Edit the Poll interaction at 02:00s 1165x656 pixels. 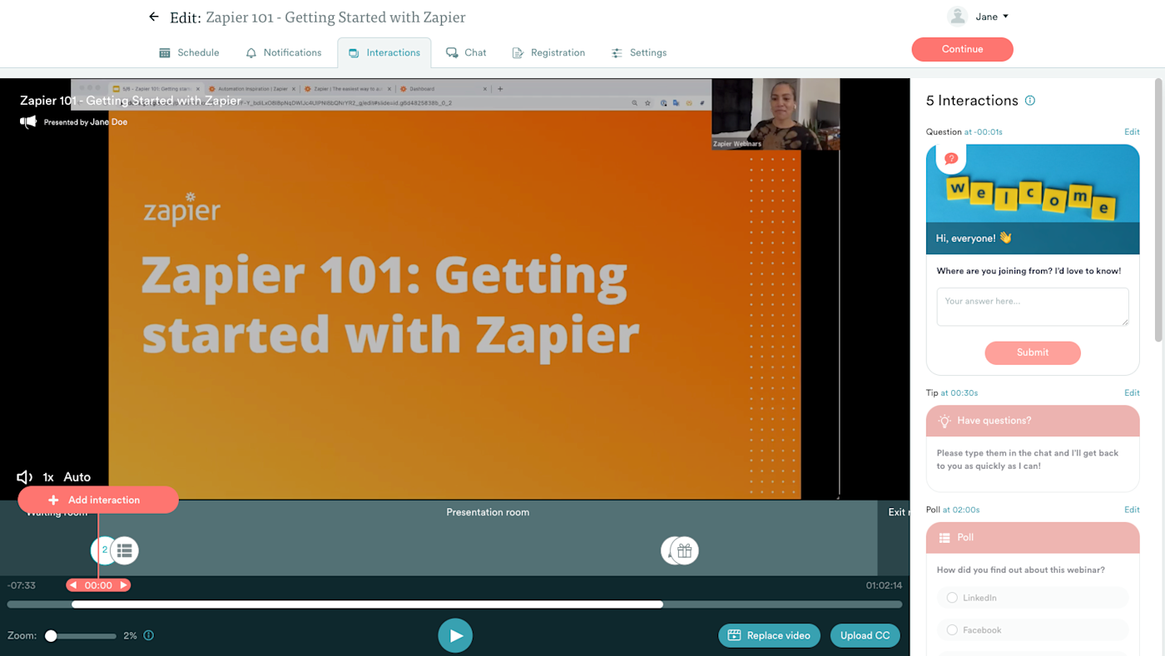[1132, 510]
